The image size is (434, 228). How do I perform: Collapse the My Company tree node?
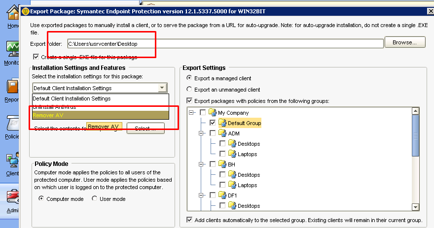(x=191, y=113)
